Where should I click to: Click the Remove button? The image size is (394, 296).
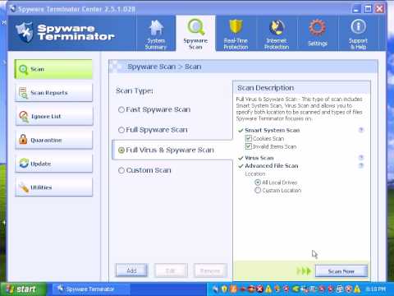point(210,271)
